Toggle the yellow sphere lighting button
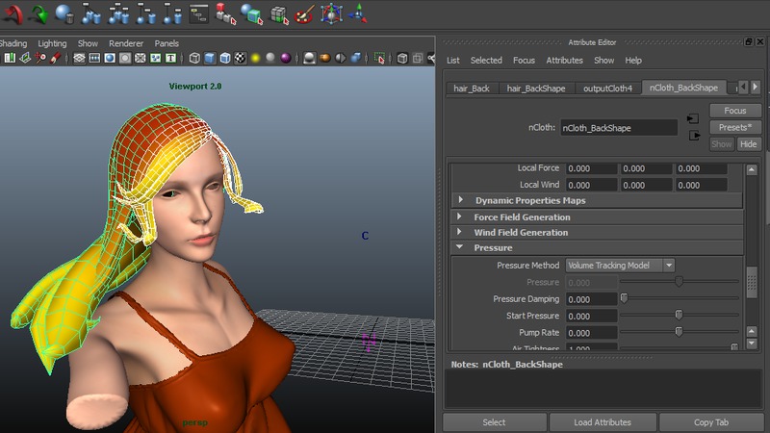Image resolution: width=770 pixels, height=433 pixels. [256, 59]
